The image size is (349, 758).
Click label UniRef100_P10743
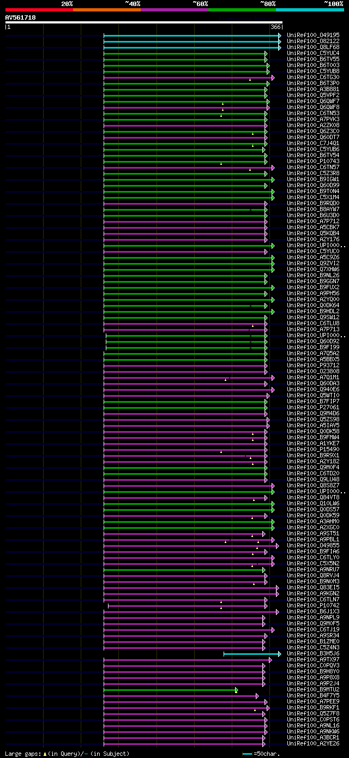tap(313, 161)
